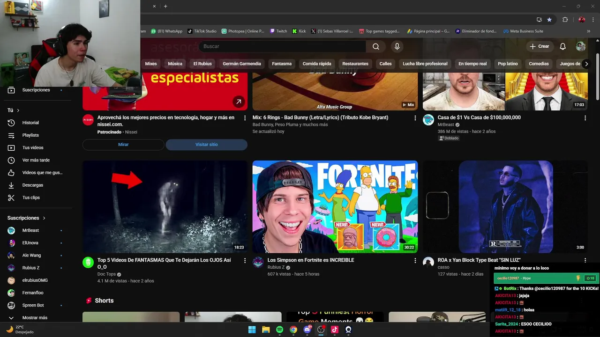Click the YouTube search magnifier button

[376, 46]
